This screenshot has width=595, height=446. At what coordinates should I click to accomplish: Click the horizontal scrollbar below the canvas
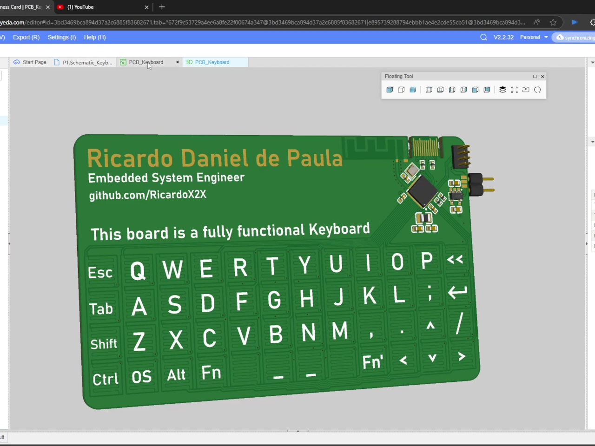pyautogui.click(x=297, y=431)
